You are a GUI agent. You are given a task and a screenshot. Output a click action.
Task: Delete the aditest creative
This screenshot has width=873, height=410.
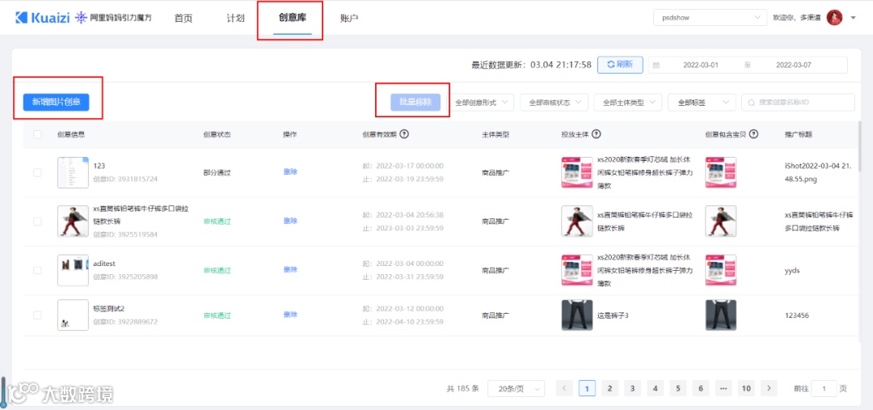[291, 269]
